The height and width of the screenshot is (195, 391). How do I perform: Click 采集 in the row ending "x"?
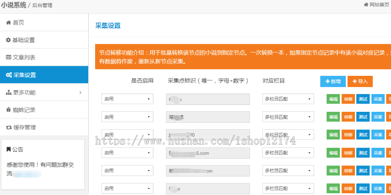click(x=378, y=188)
